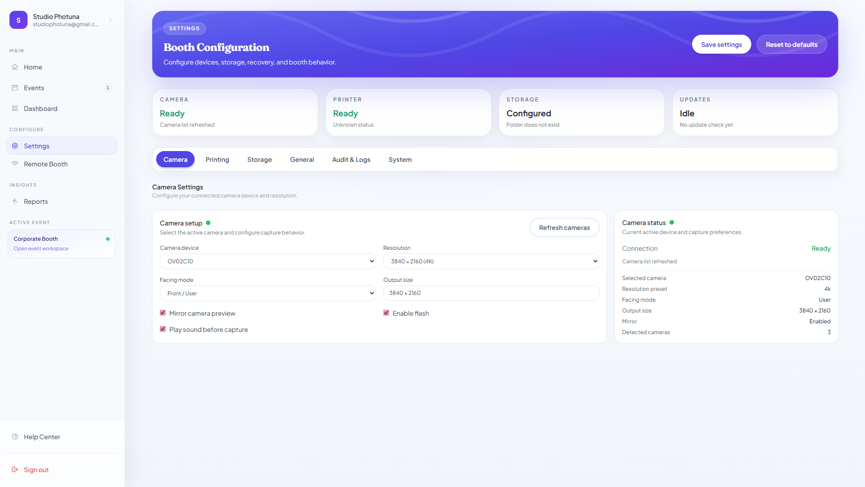Switch to the System tab
Viewport: 865px width, 487px height.
click(x=400, y=159)
